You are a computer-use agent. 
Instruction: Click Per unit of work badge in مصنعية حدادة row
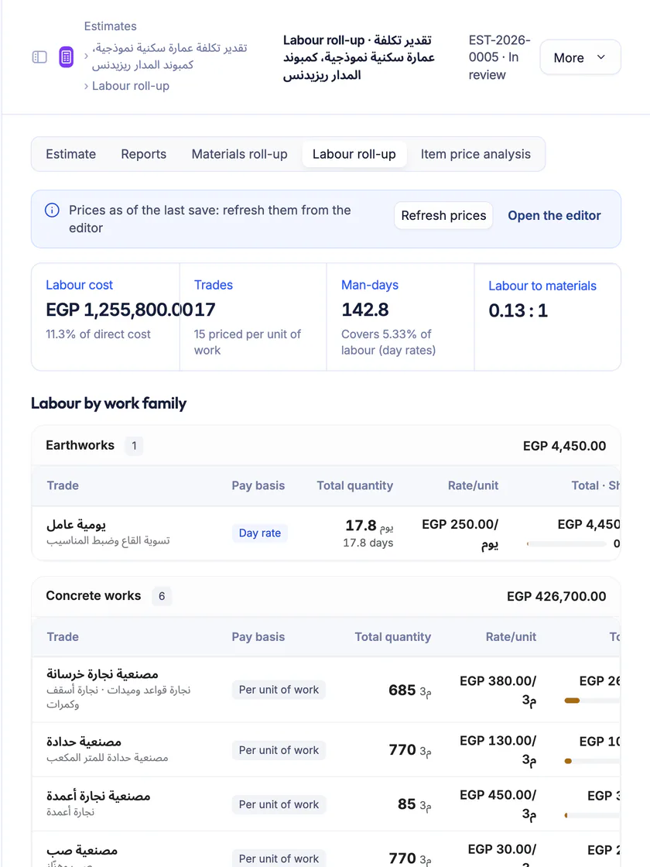(279, 750)
